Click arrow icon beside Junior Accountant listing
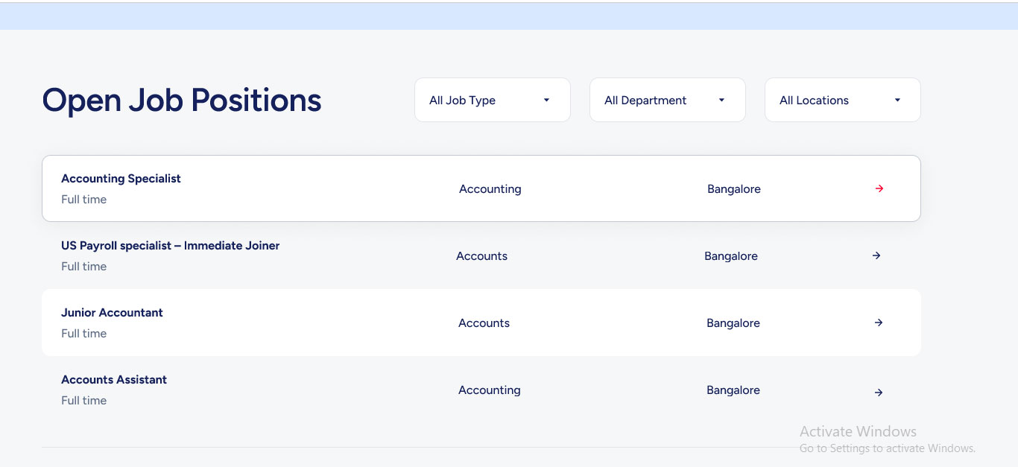1018x467 pixels. click(879, 323)
